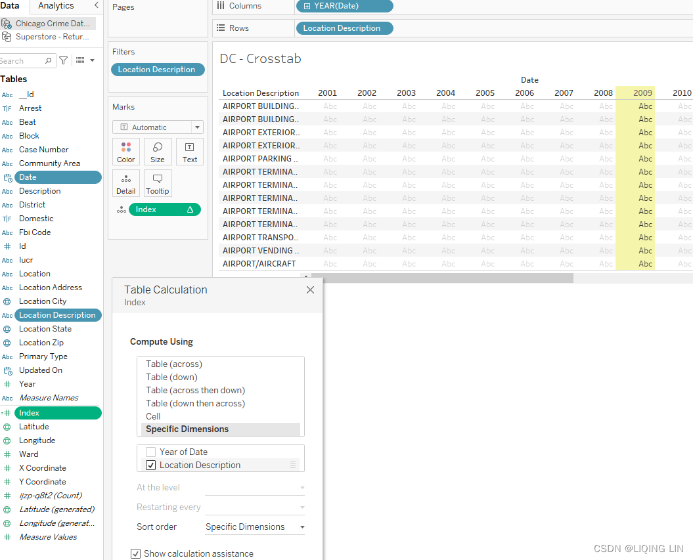Click the calendar icon beside the Date field
The width and height of the screenshot is (693, 560).
click(x=8, y=177)
